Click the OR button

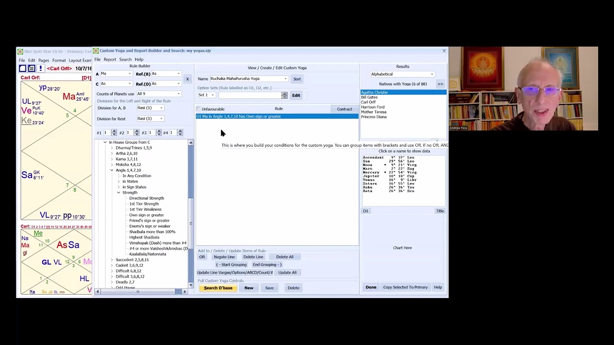pyautogui.click(x=202, y=257)
